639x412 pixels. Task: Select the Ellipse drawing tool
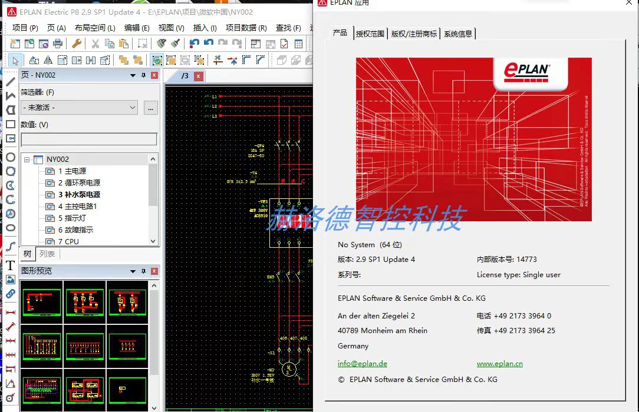click(11, 228)
